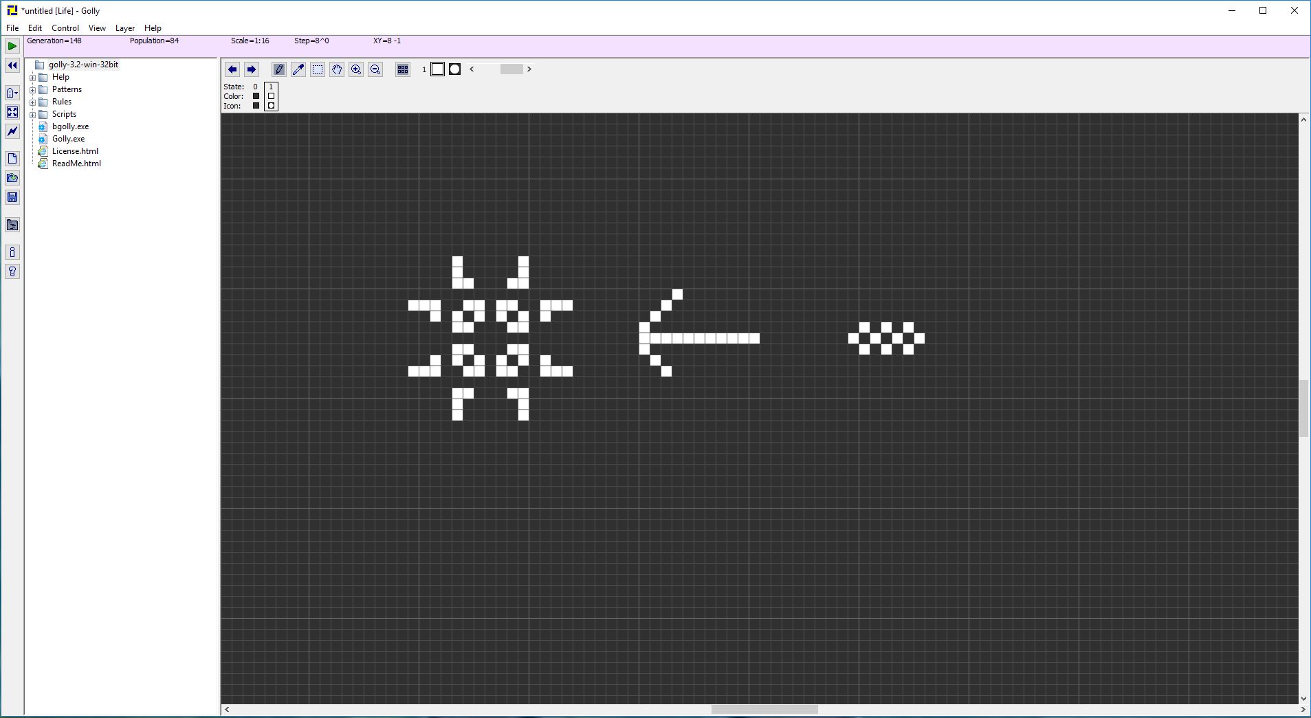Open License.html from file tree
The width and height of the screenshot is (1311, 718).
tap(75, 151)
